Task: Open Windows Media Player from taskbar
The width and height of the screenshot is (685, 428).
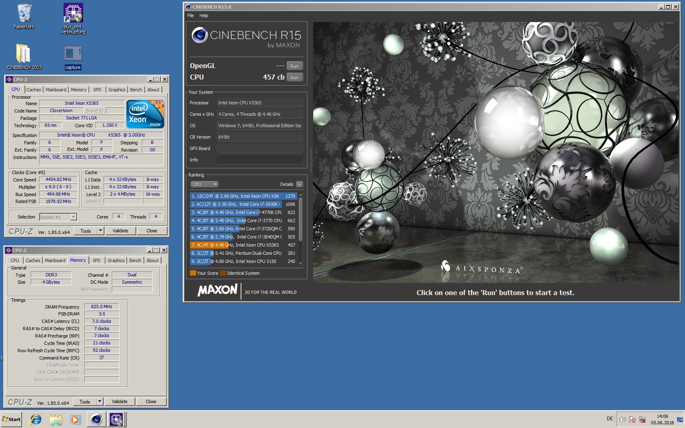Action: 75,419
